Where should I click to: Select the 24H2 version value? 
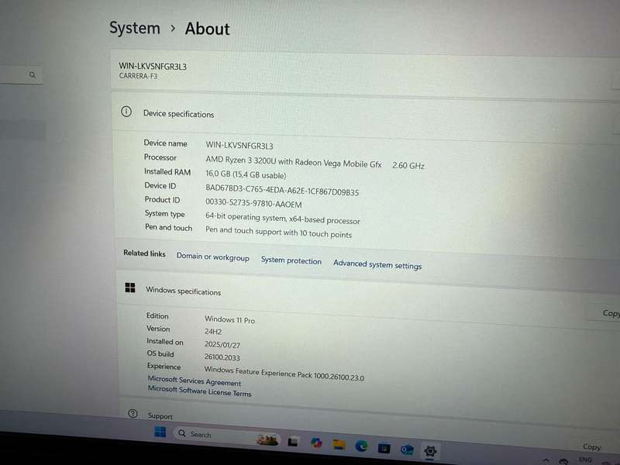click(x=213, y=332)
